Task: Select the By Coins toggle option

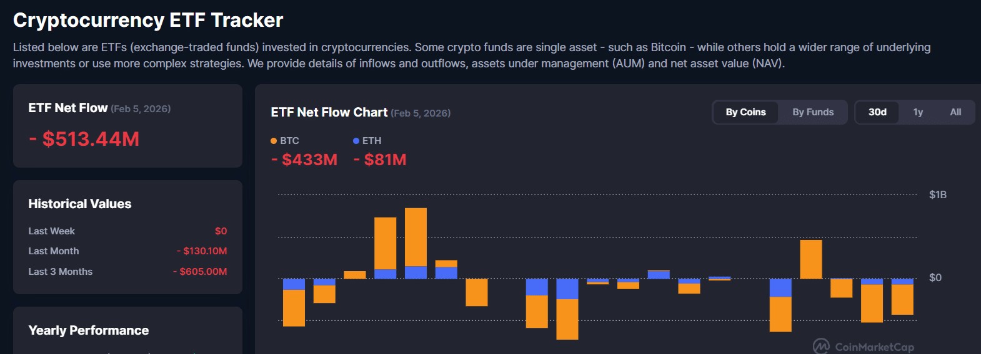Action: pos(745,112)
